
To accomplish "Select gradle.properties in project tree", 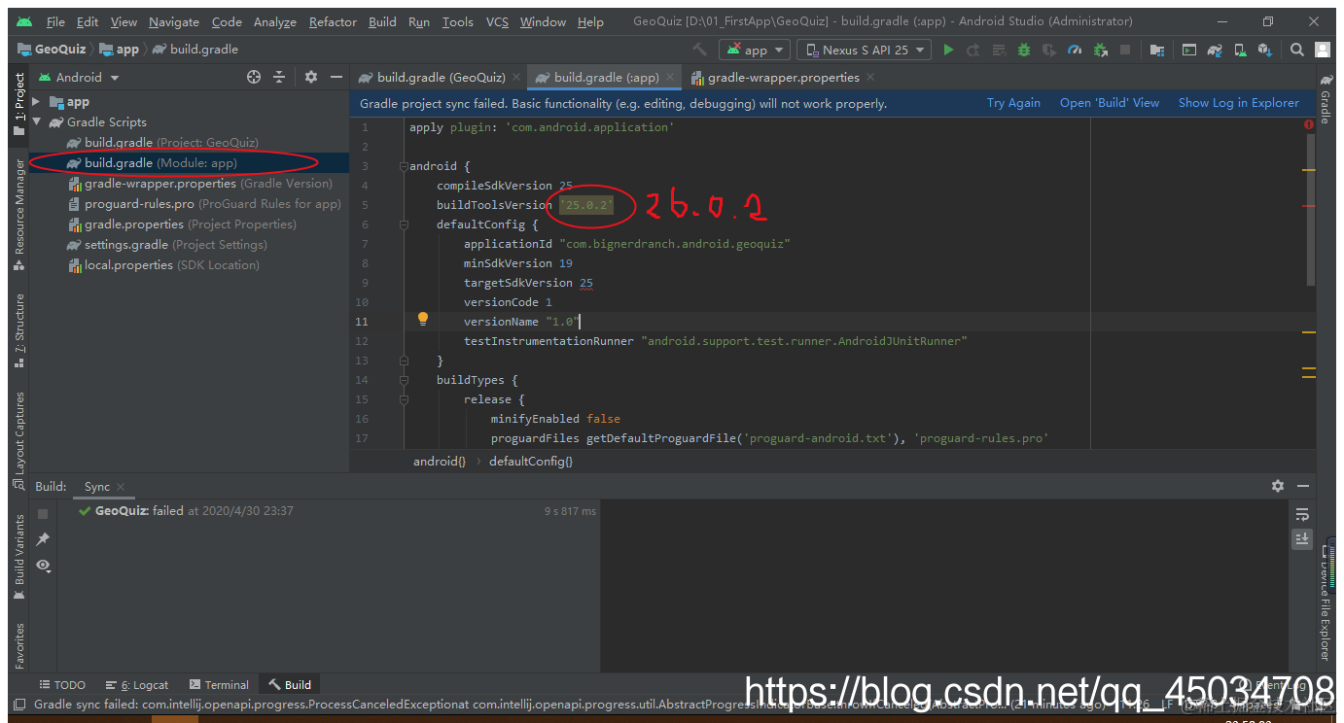I will (x=181, y=224).
